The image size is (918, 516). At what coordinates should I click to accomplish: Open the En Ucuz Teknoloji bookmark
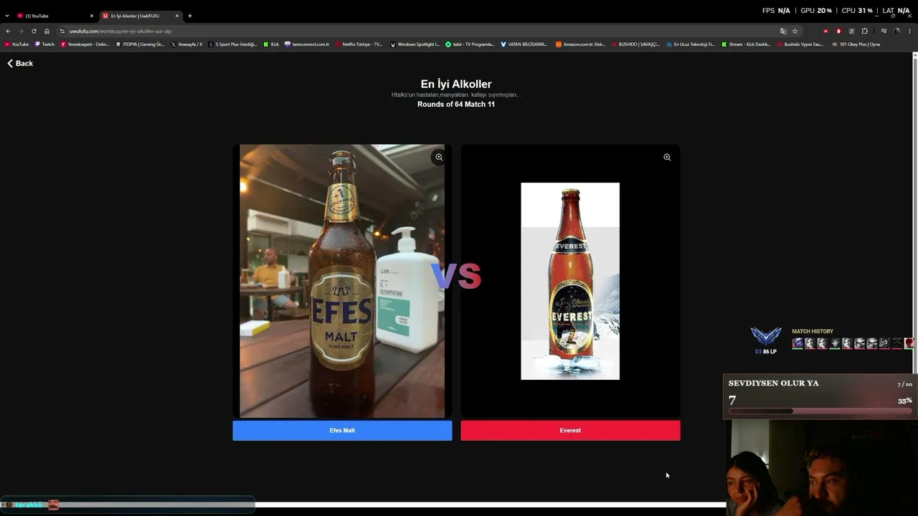(x=691, y=44)
